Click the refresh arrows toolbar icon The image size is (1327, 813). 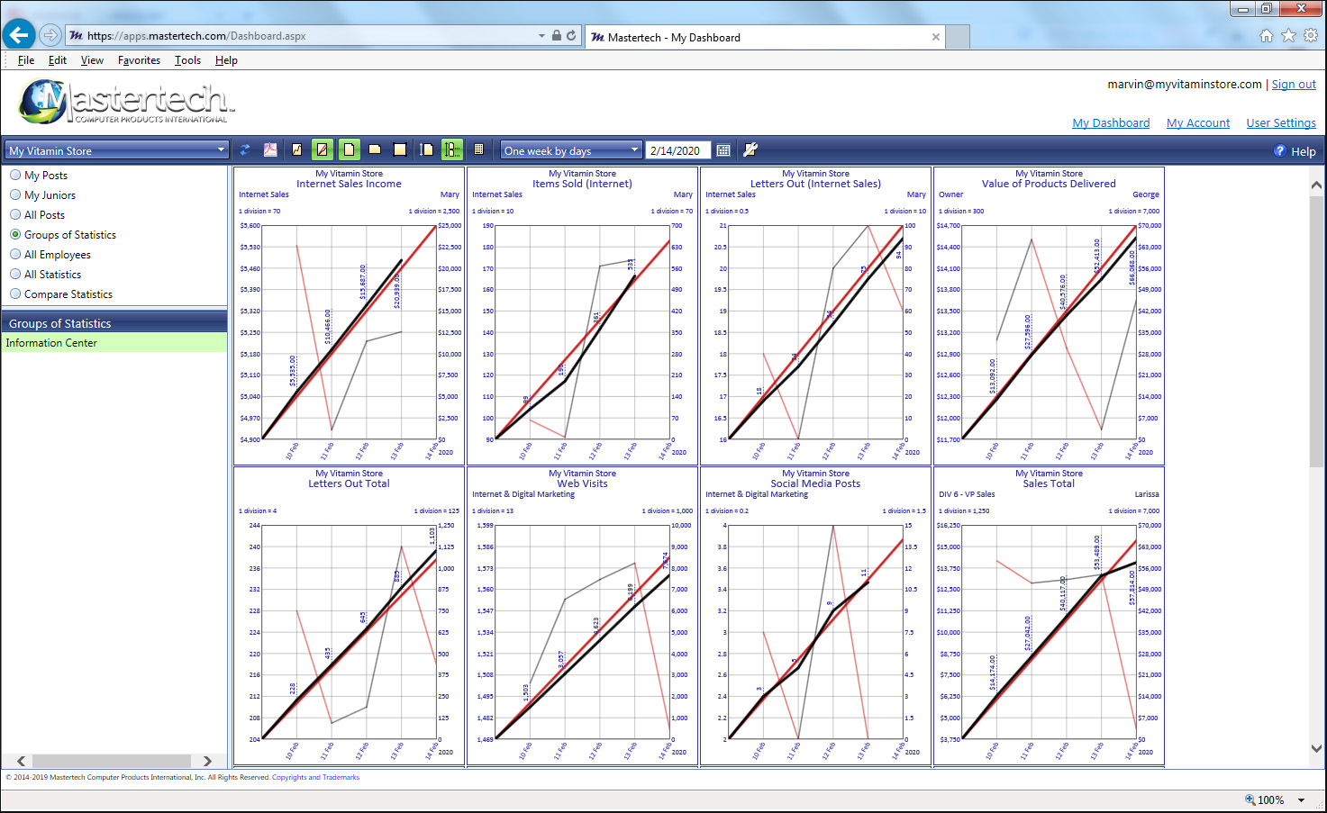245,150
